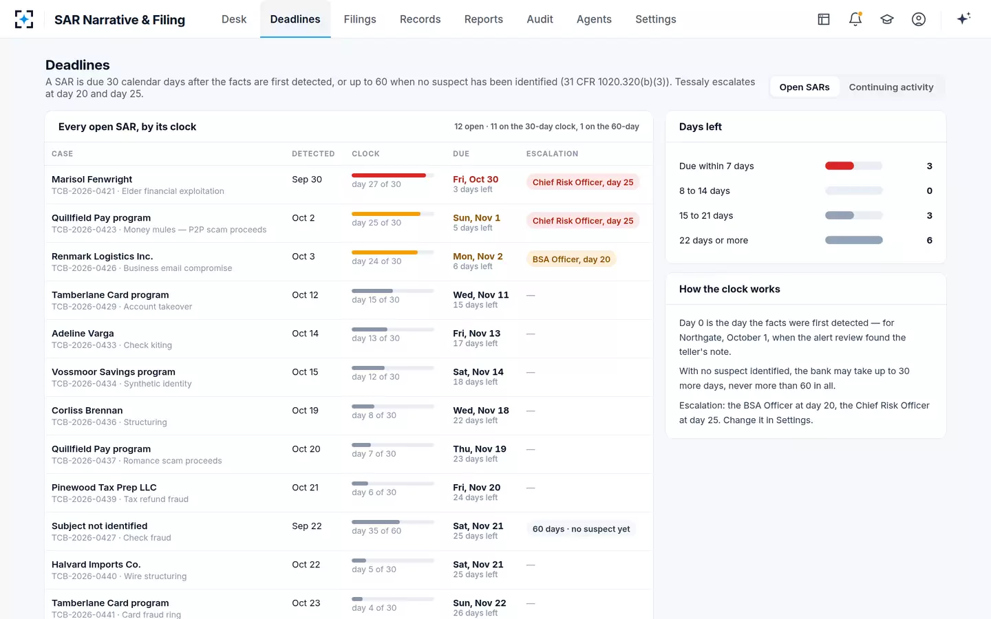Screen dimensions: 991x619
Task: Open the notifications bell
Action: coord(855,19)
